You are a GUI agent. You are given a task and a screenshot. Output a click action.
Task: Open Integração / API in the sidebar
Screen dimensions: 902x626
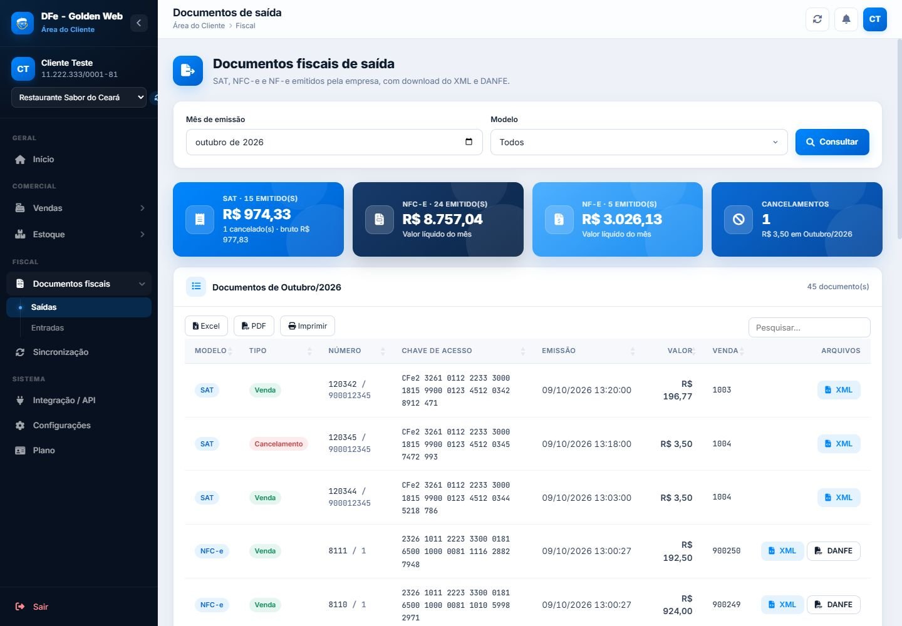[79, 400]
